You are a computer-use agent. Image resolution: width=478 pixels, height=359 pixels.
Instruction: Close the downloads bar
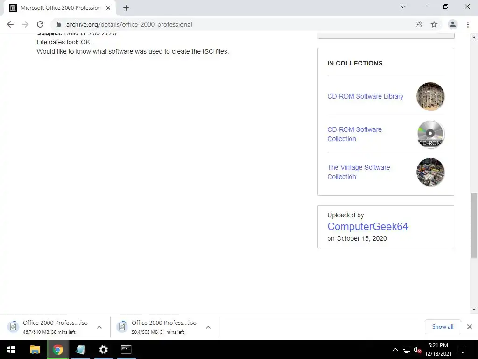pyautogui.click(x=470, y=327)
